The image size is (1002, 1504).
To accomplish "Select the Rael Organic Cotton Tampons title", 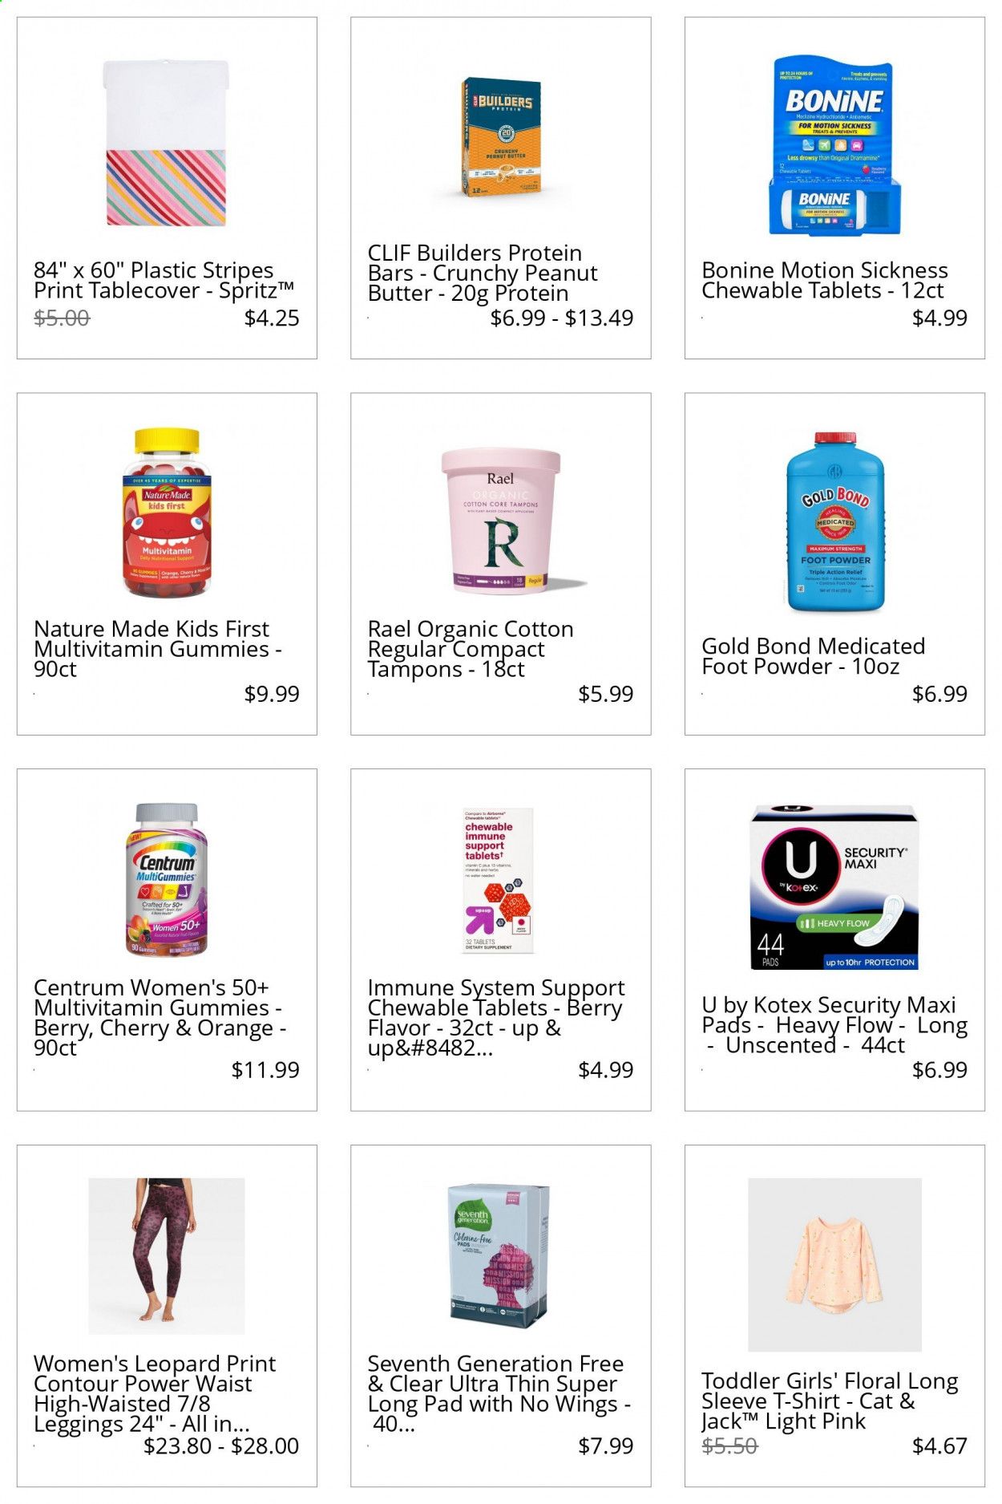I will tap(471, 649).
